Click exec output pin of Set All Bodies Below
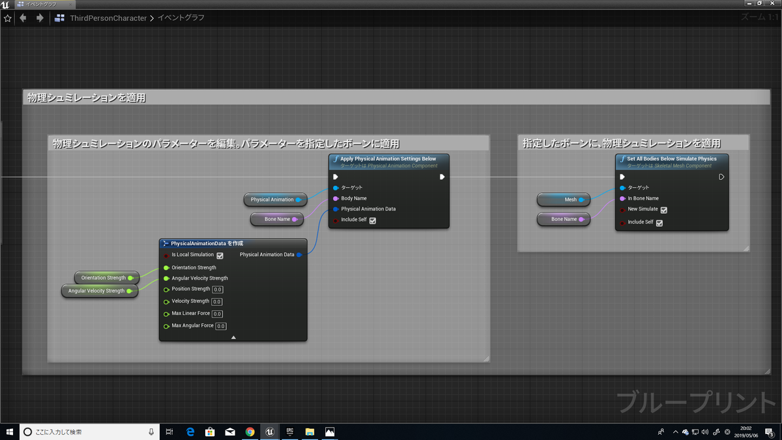 click(x=721, y=177)
